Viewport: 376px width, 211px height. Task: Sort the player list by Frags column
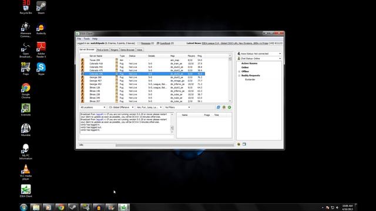pos(207,115)
